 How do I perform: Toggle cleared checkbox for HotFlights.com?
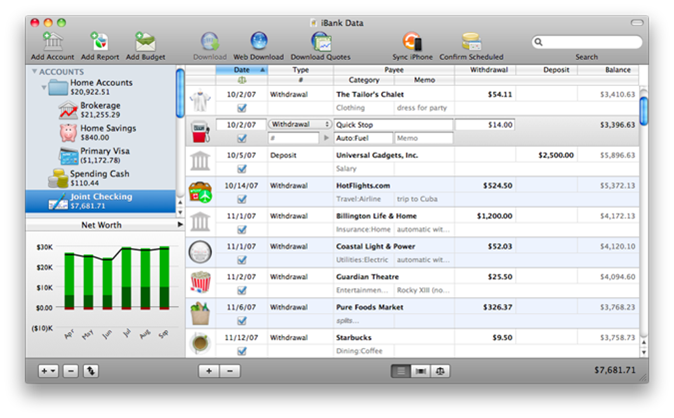242,199
